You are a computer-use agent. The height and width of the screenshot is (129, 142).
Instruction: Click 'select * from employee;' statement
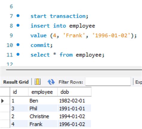[x=67, y=55]
